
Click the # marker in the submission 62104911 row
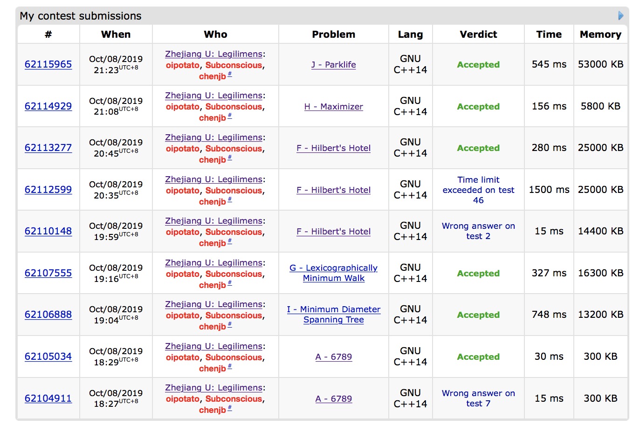point(230,408)
